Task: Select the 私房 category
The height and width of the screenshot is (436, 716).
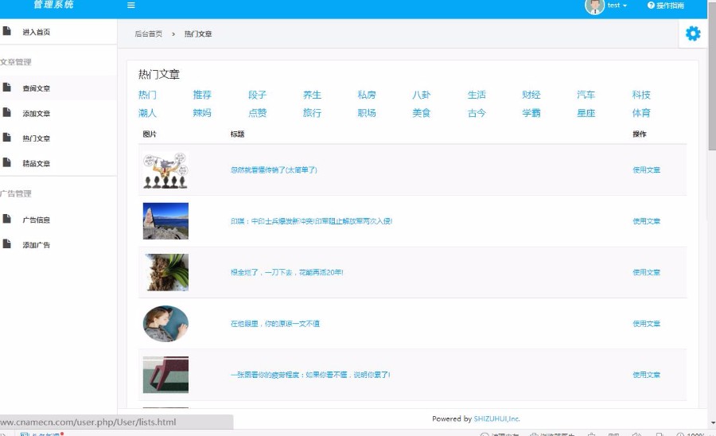Action: pyautogui.click(x=367, y=95)
